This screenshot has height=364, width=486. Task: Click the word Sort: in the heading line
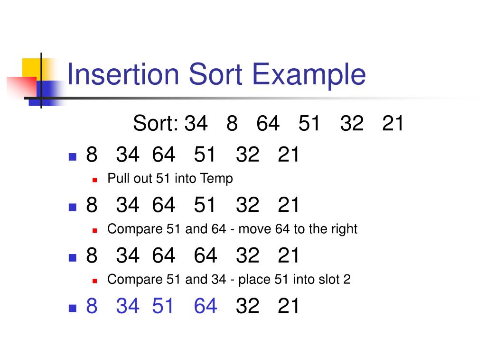(x=156, y=123)
